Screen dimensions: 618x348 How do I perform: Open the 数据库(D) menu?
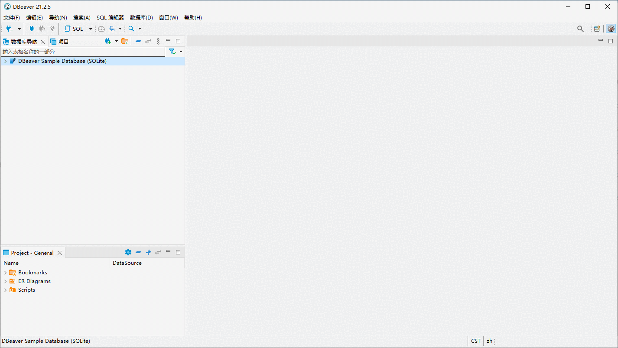click(x=141, y=18)
